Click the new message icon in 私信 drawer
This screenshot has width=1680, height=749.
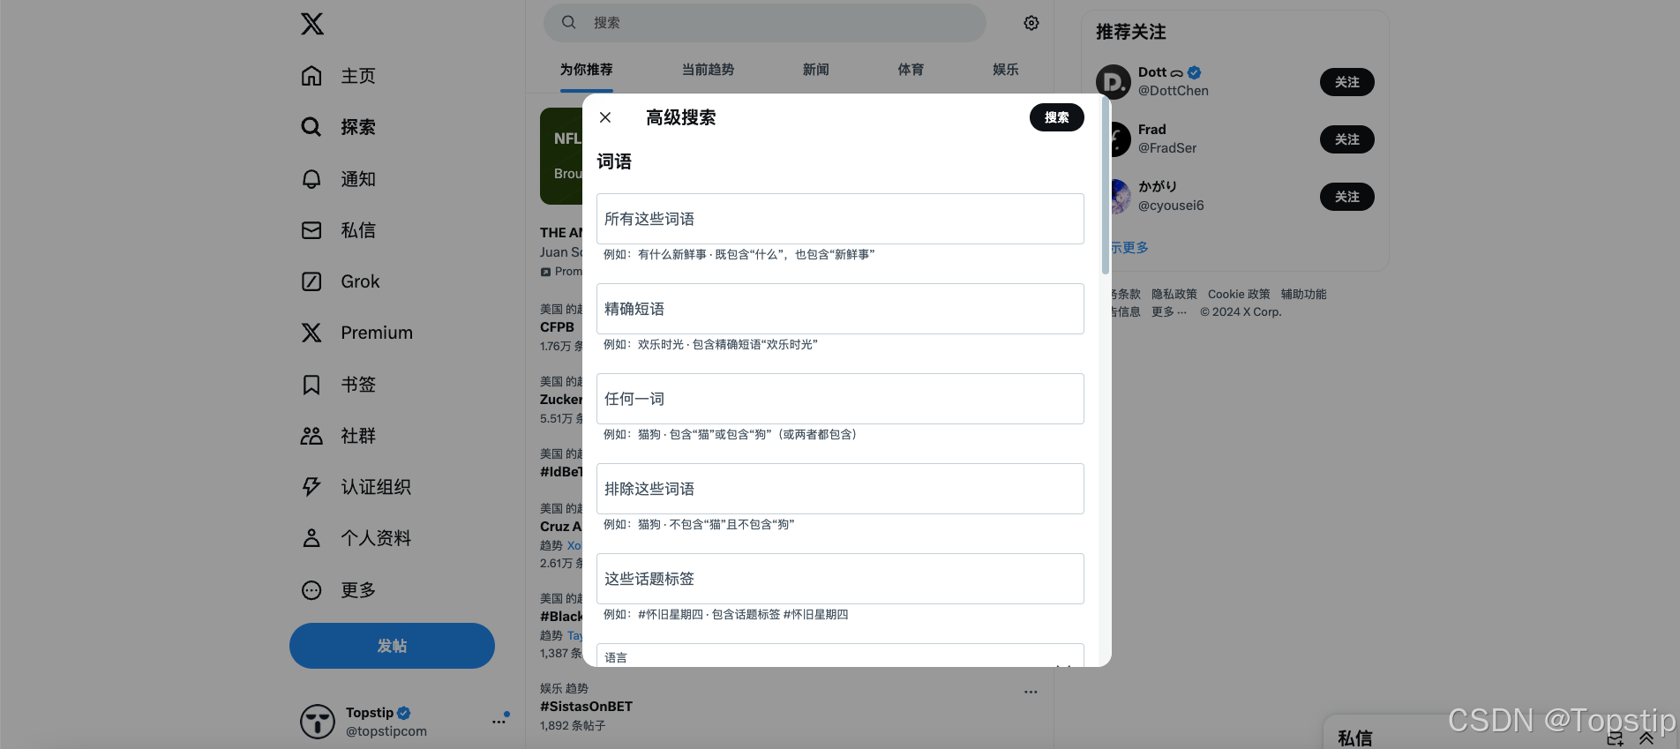click(1615, 739)
